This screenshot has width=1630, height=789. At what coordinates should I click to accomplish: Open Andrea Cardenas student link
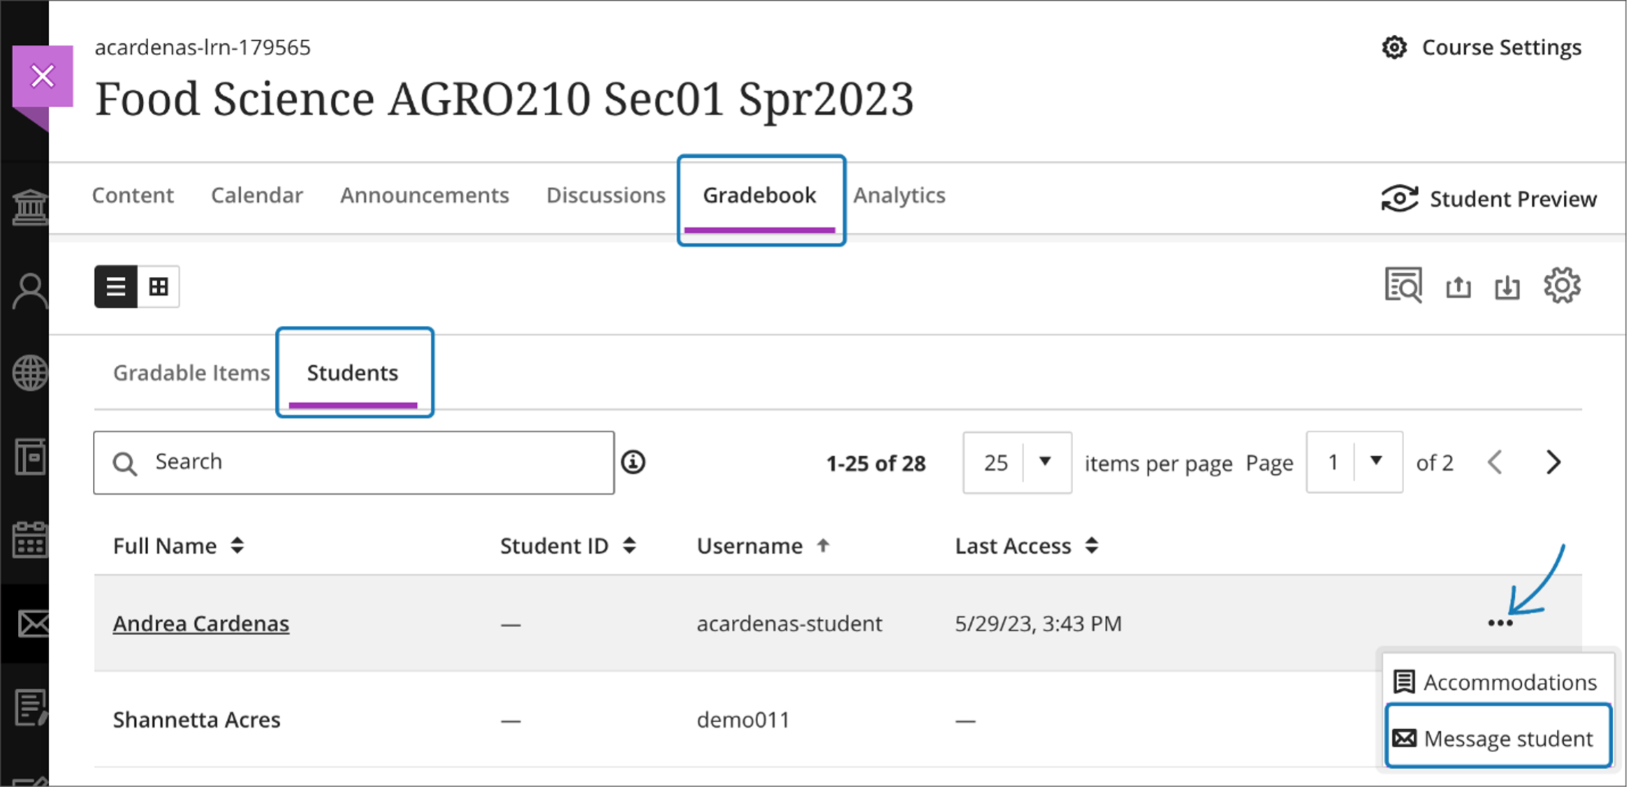201,624
